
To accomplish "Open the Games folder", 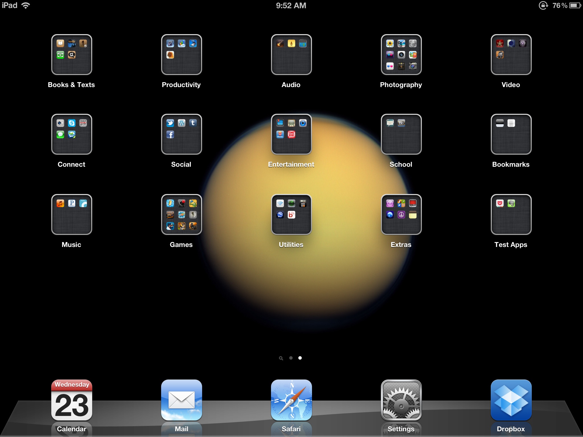I will click(x=181, y=215).
